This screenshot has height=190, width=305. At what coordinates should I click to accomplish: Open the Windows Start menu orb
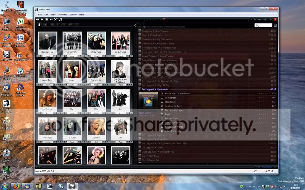click(x=5, y=186)
